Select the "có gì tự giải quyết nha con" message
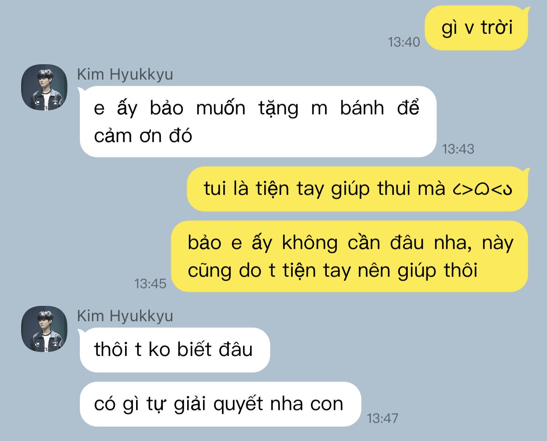The height and width of the screenshot is (441, 547). (x=220, y=404)
